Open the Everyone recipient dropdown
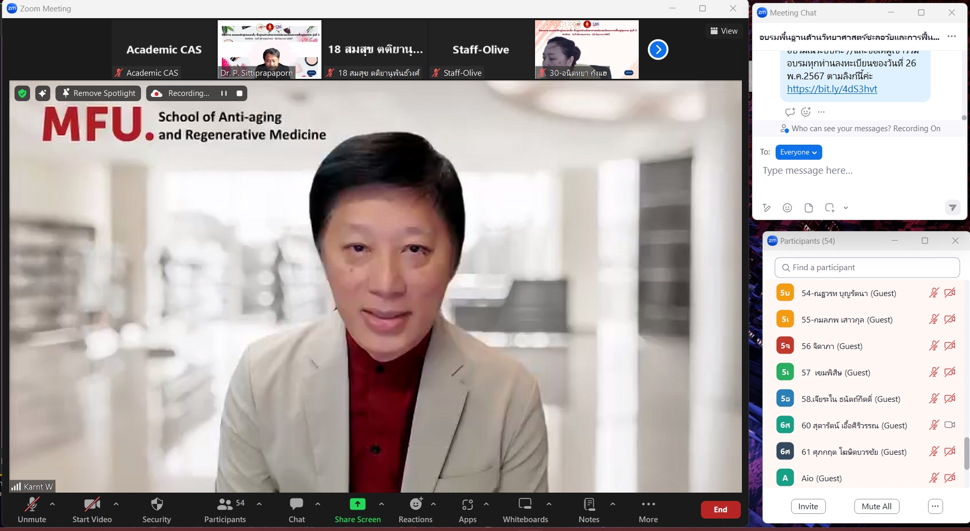Screen dimensions: 970x531 798,152
